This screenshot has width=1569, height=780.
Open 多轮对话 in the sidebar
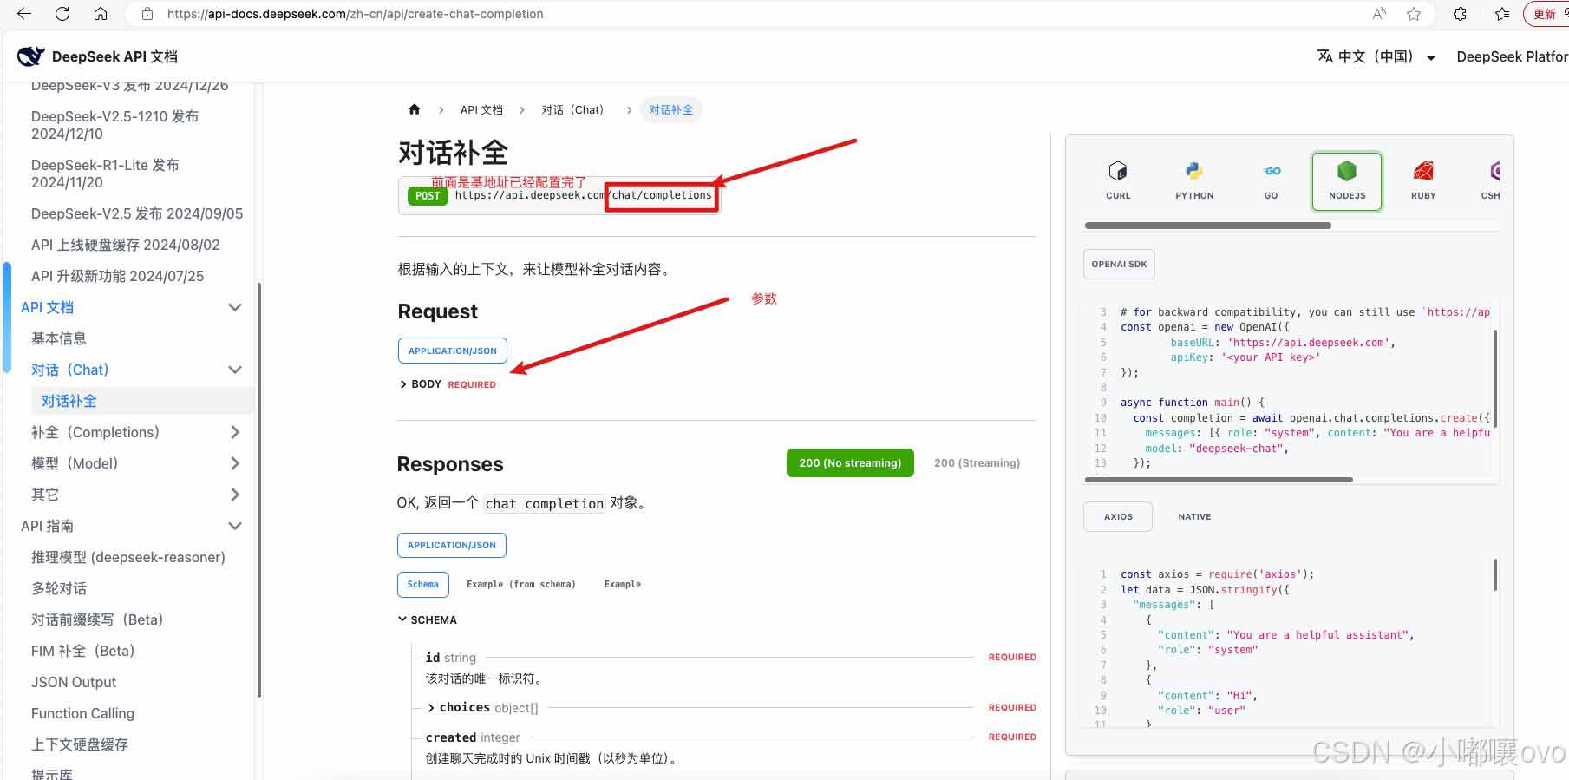click(59, 588)
